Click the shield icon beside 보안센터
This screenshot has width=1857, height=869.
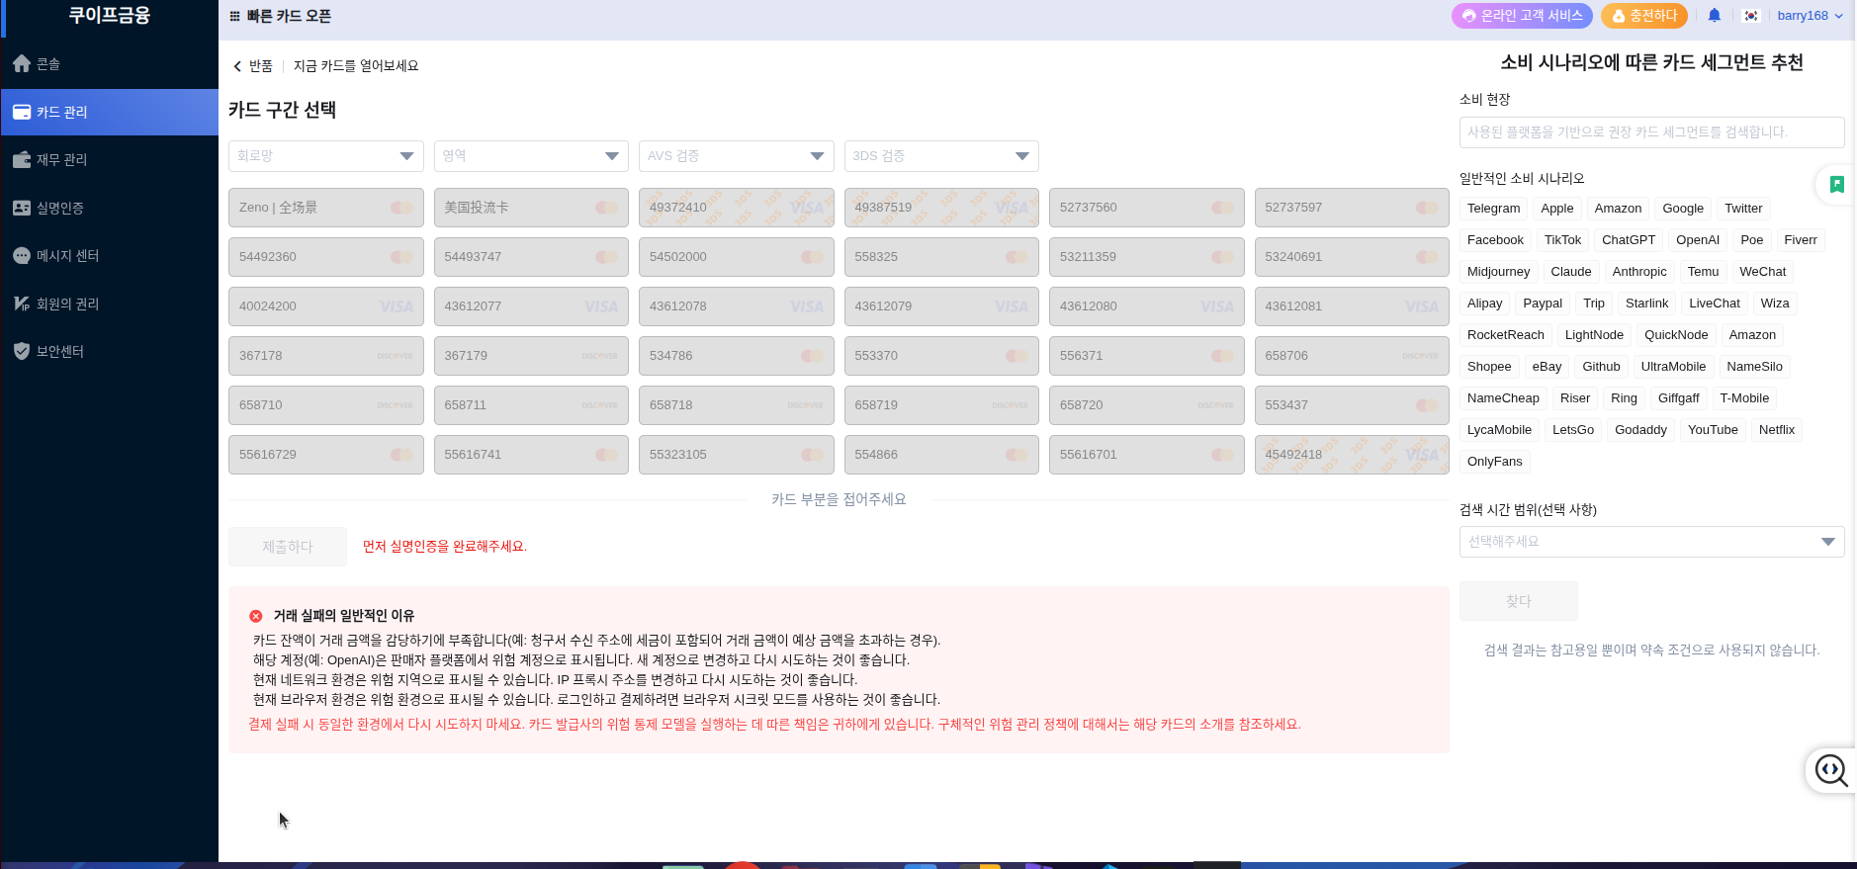(22, 351)
